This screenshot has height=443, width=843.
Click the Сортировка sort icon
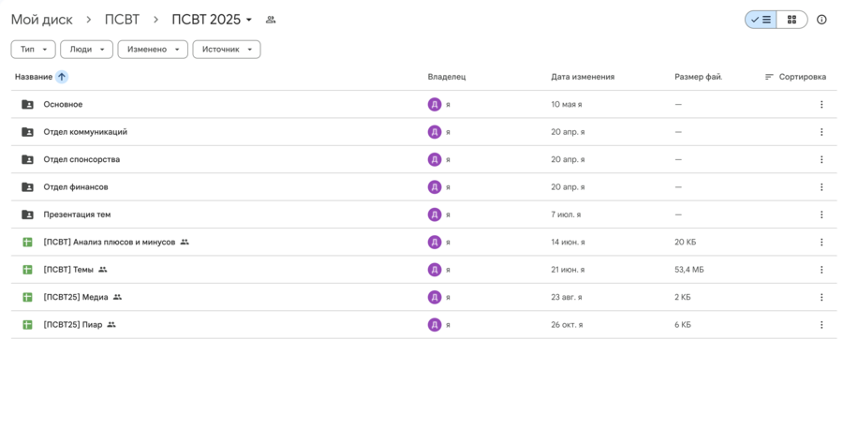click(x=769, y=77)
